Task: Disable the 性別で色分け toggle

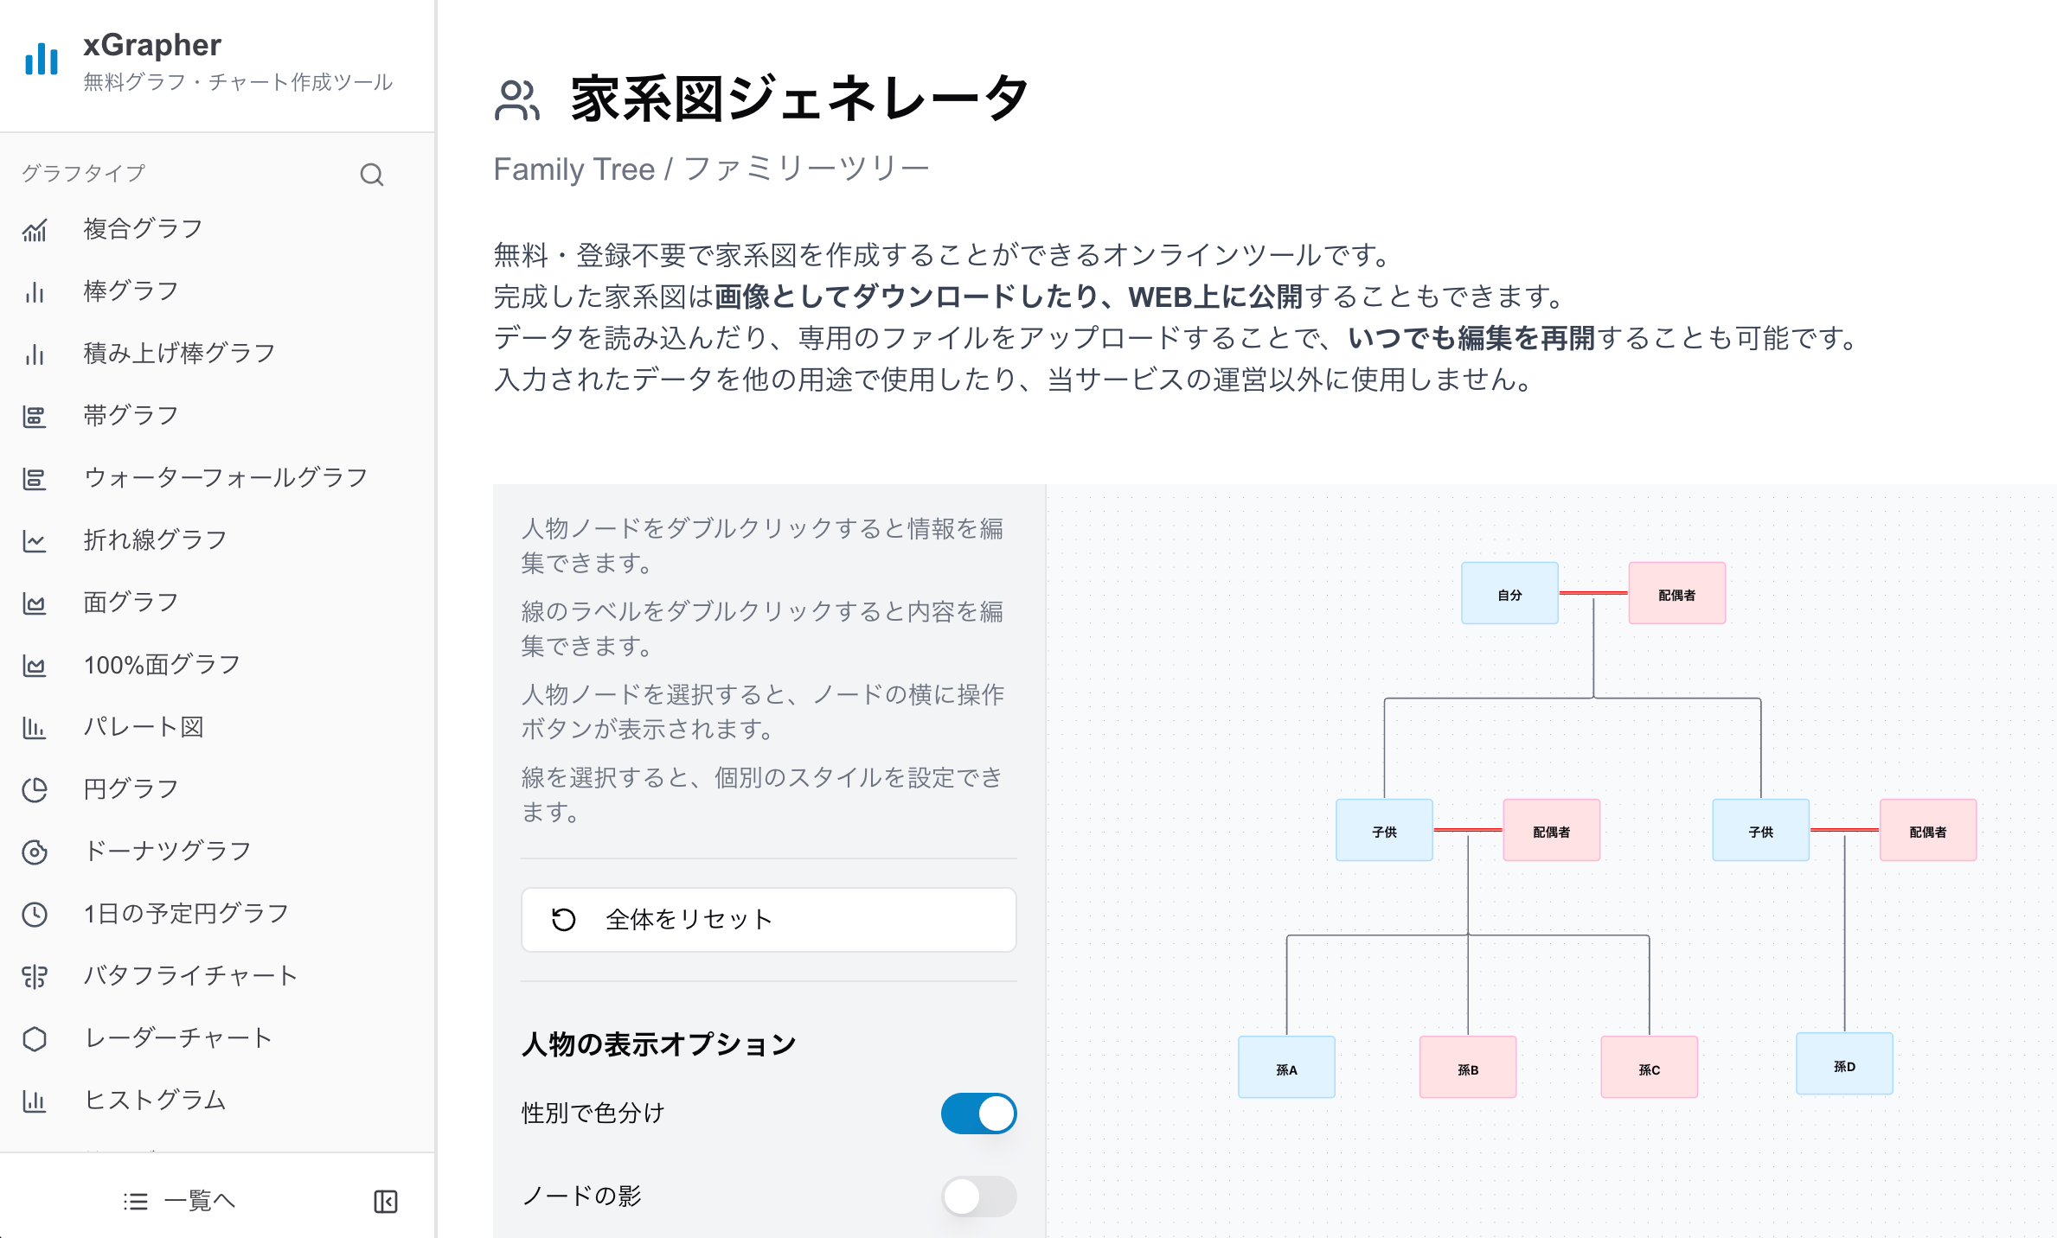Action: pyautogui.click(x=978, y=1114)
